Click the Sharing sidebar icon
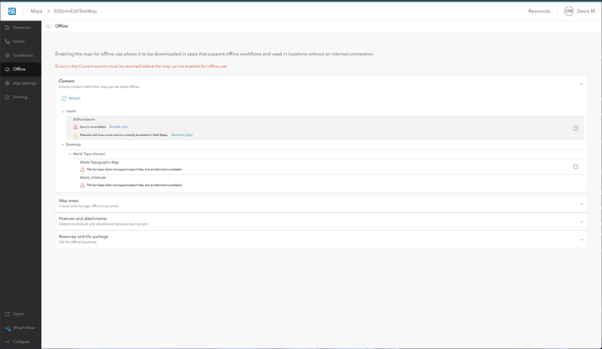Image resolution: width=602 pixels, height=349 pixels. click(7, 97)
